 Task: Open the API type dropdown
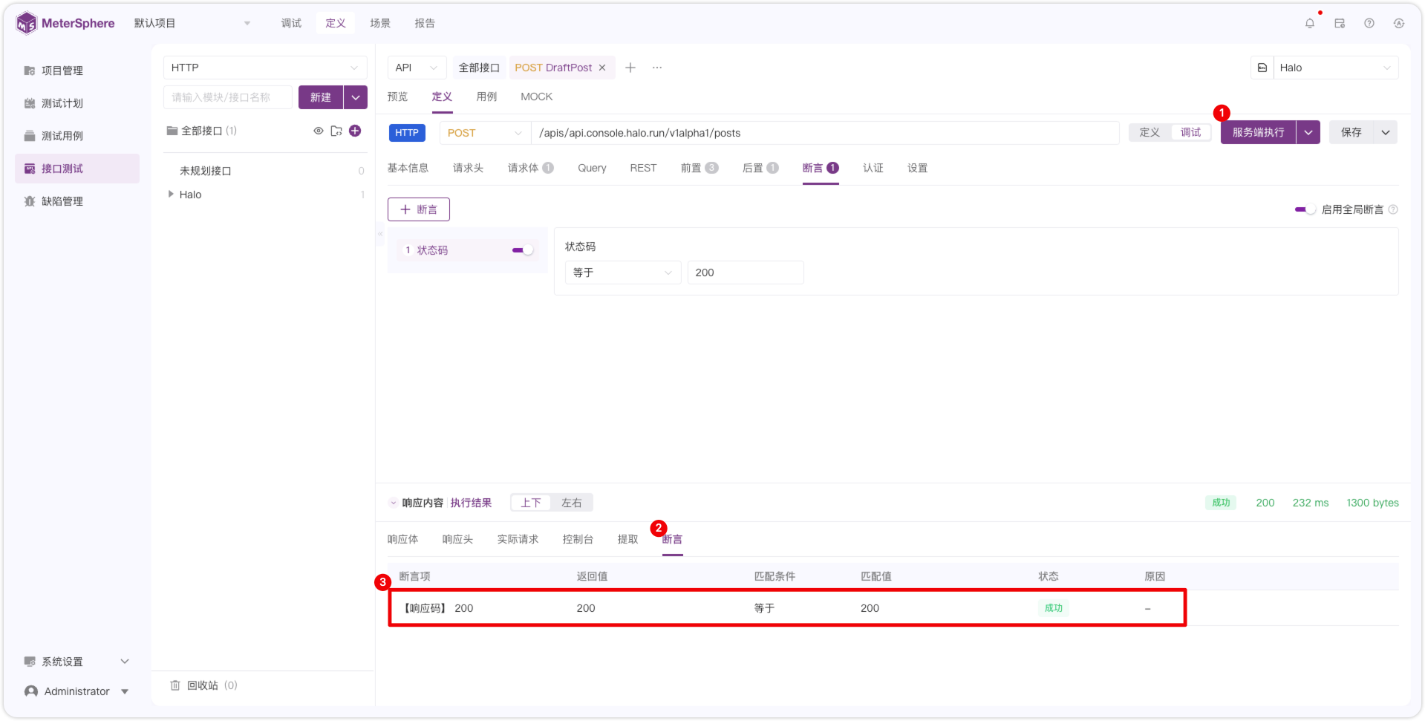click(417, 68)
